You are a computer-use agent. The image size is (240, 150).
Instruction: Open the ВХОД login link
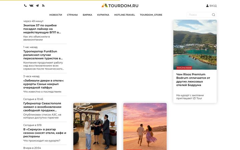coord(213,6)
